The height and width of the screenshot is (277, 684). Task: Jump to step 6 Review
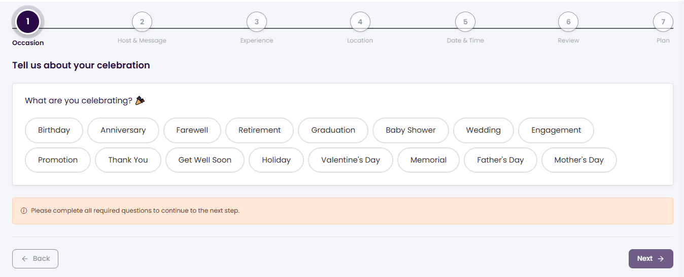click(x=568, y=22)
